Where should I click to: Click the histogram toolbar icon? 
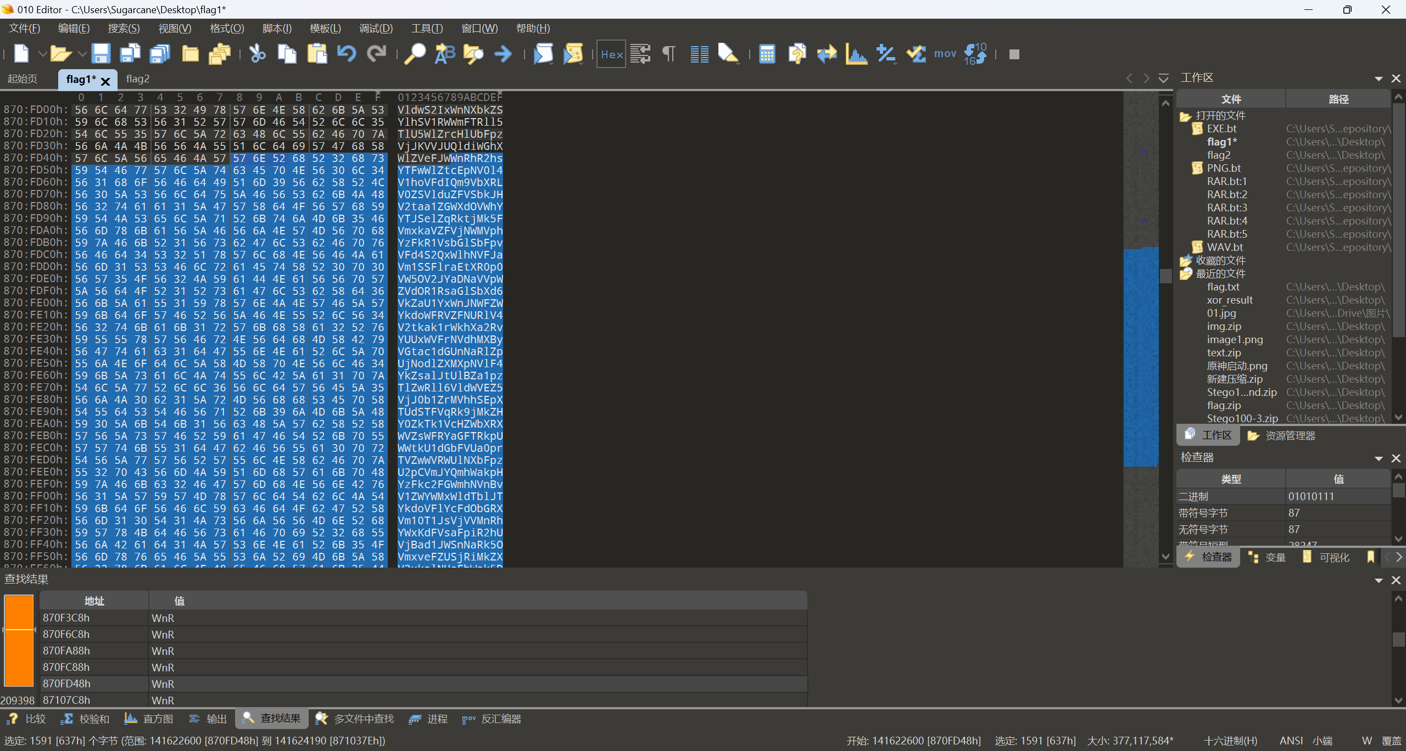point(856,54)
